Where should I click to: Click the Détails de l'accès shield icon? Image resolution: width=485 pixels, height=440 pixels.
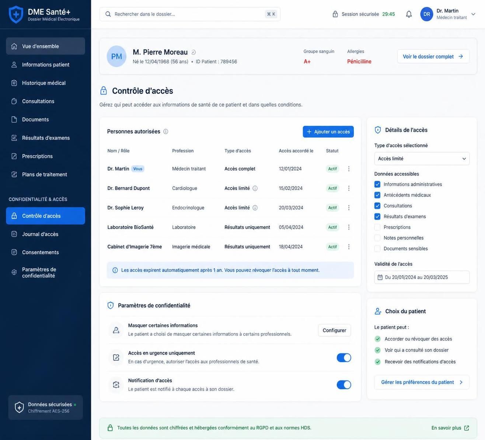378,130
